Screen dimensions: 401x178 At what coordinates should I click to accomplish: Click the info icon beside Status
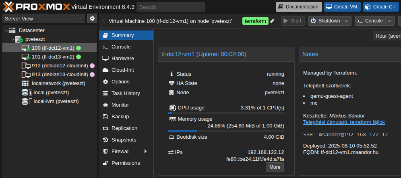(172, 74)
